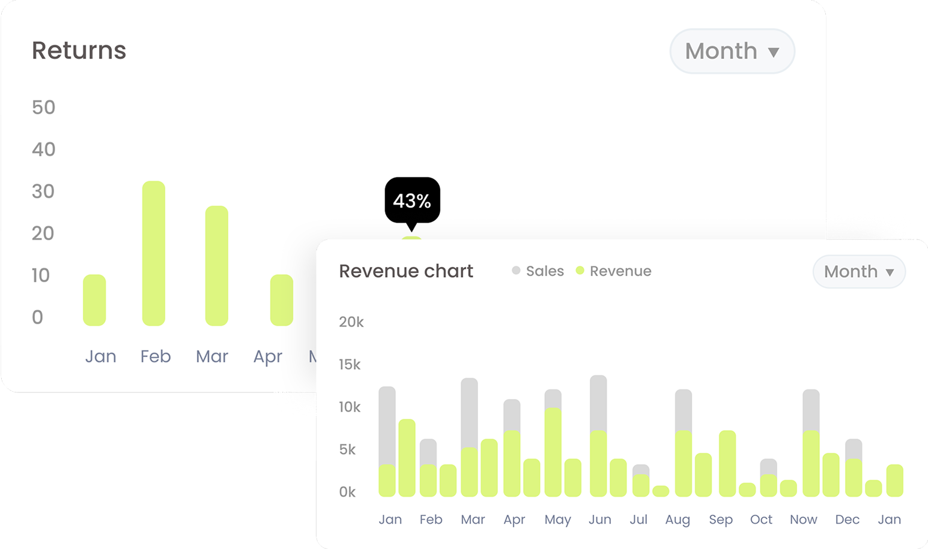
Task: Open the Returns card Month dropdown
Action: tap(732, 52)
